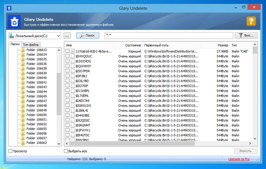Click the Glary Undelete recycle bin logo
Viewport: 266px width, 169px height.
[x=14, y=22]
